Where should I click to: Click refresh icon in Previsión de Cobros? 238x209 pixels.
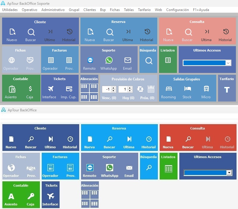[140, 89]
